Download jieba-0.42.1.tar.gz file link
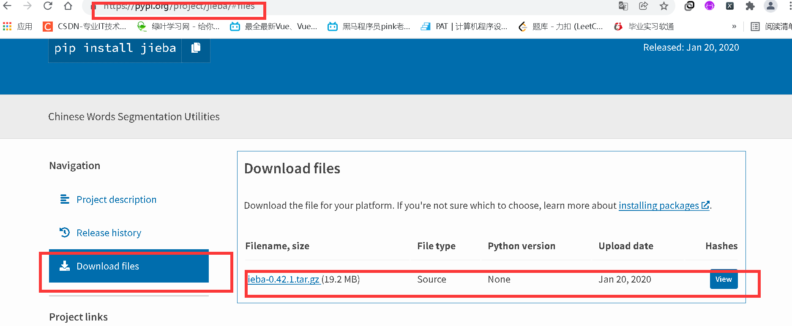Screen dimensions: 792x326 click(283, 279)
